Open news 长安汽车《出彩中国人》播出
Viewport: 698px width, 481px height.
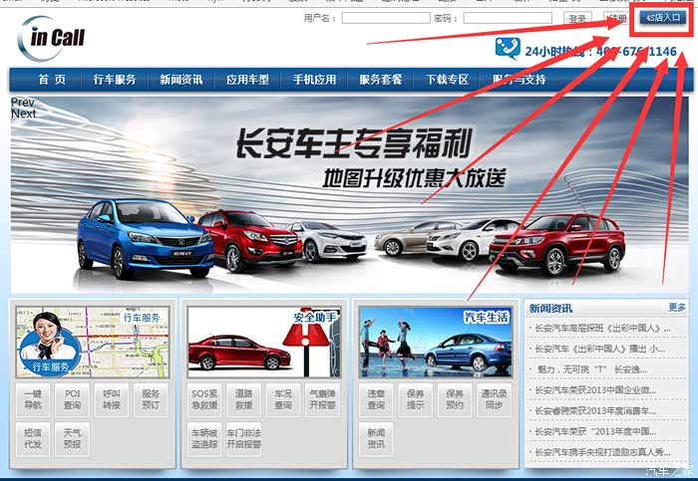599,349
